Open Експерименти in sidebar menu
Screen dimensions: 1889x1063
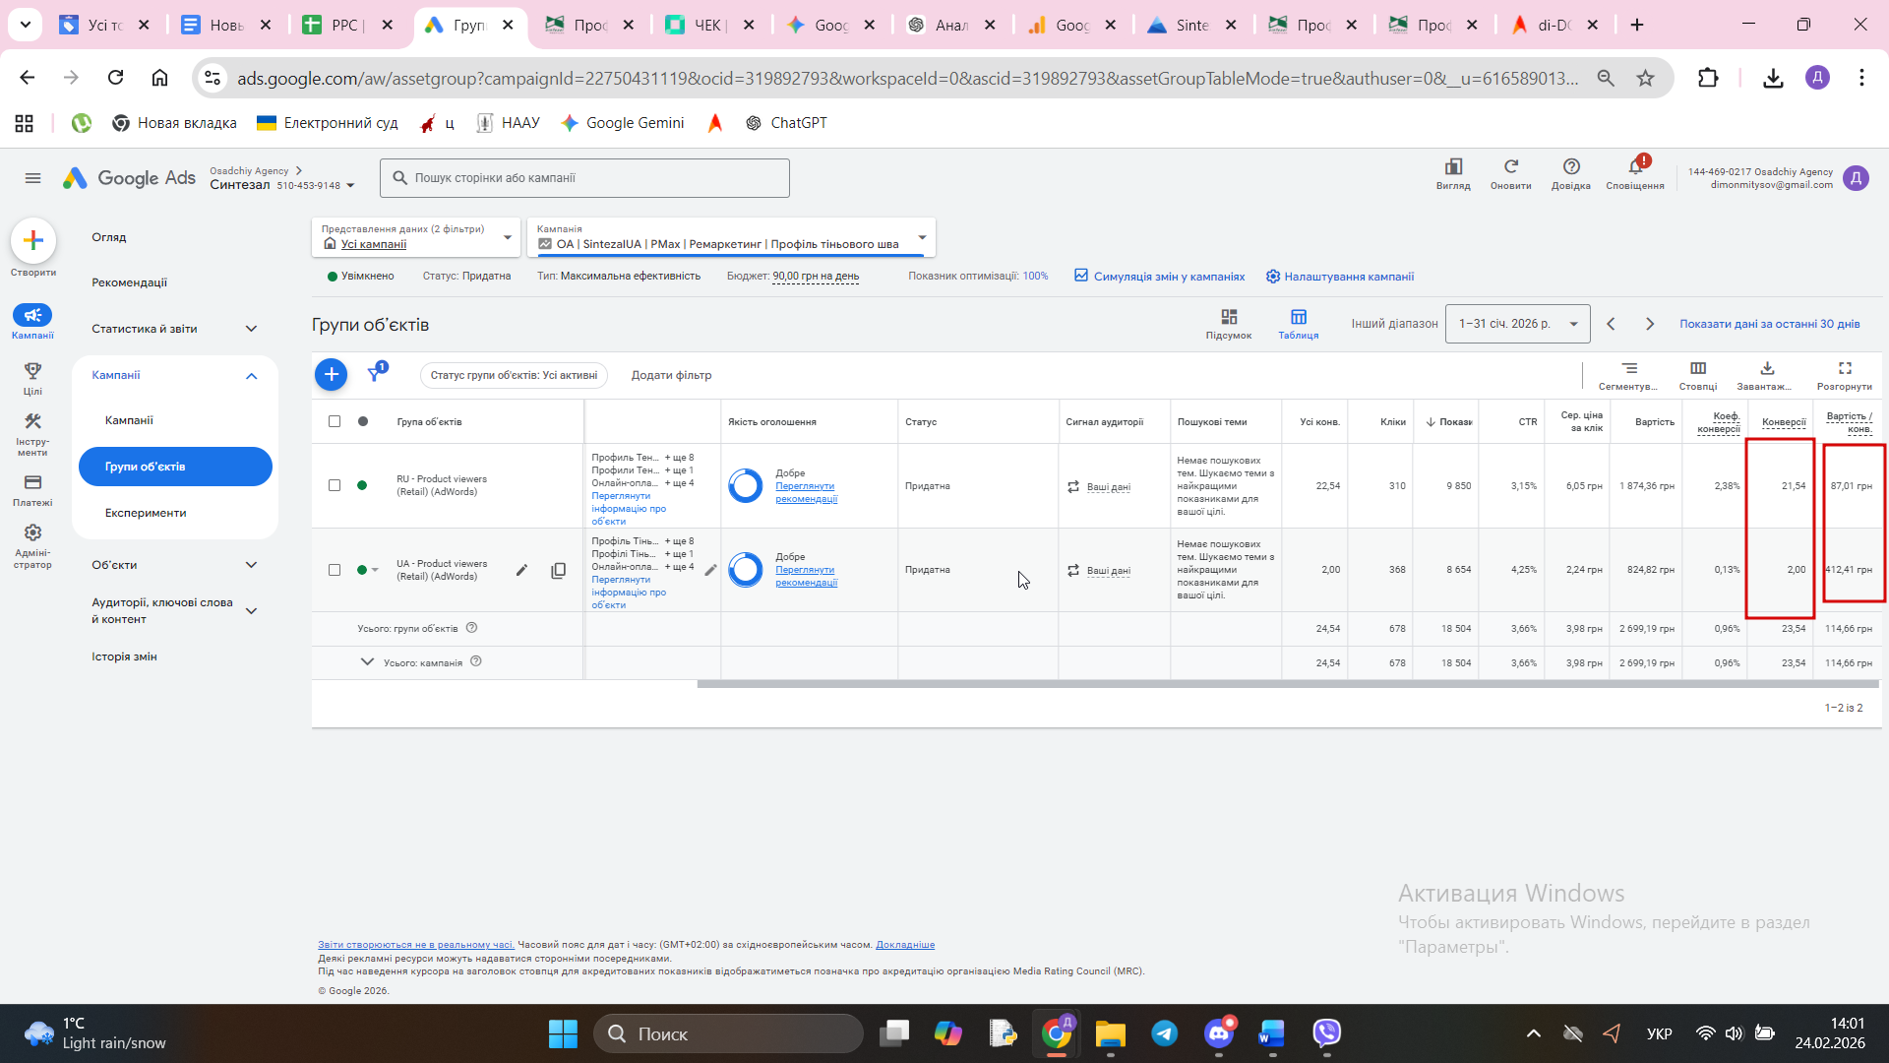[x=146, y=513]
